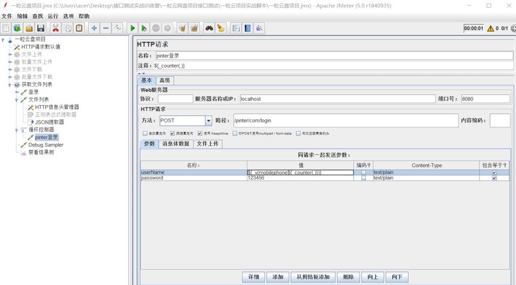Image resolution: width=516 pixels, height=285 pixels.
Task: Collapse the 循环控制器 tree node
Action: (17, 130)
